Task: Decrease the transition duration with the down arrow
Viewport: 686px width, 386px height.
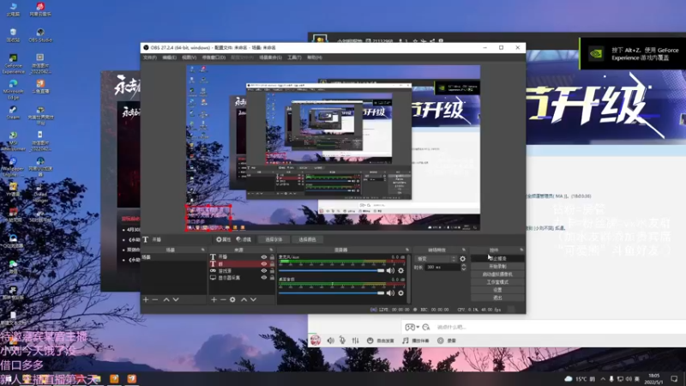Action: click(464, 269)
